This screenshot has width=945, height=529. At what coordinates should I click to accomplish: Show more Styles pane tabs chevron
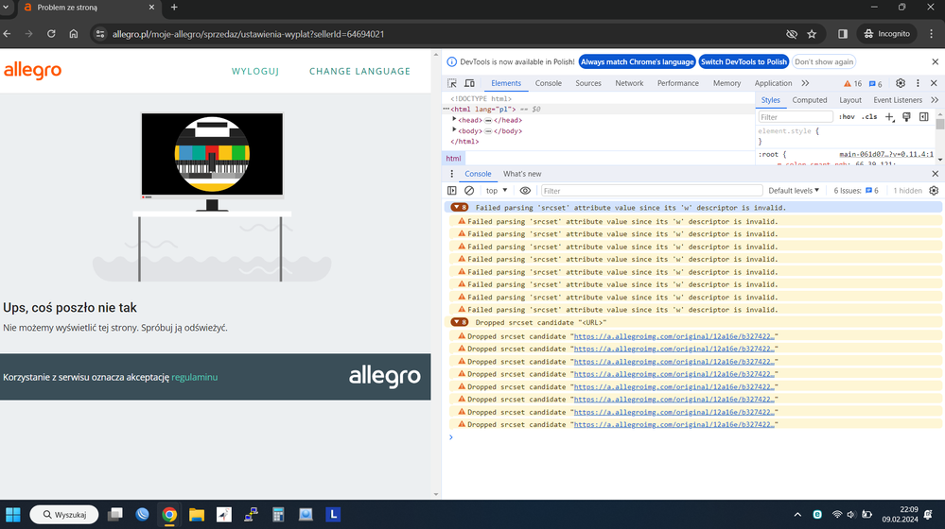pyautogui.click(x=935, y=100)
